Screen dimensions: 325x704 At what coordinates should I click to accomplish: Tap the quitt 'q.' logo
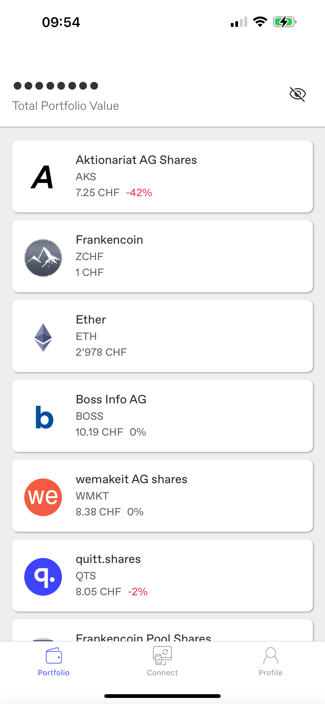point(43,577)
